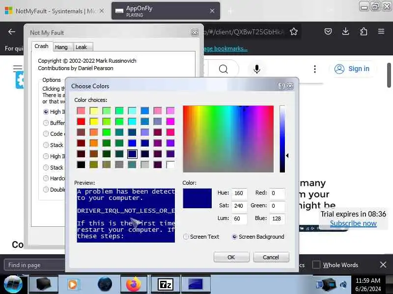This screenshot has width=393, height=294.
Task: Click the browser page vertical scrollbar
Action: point(389,75)
